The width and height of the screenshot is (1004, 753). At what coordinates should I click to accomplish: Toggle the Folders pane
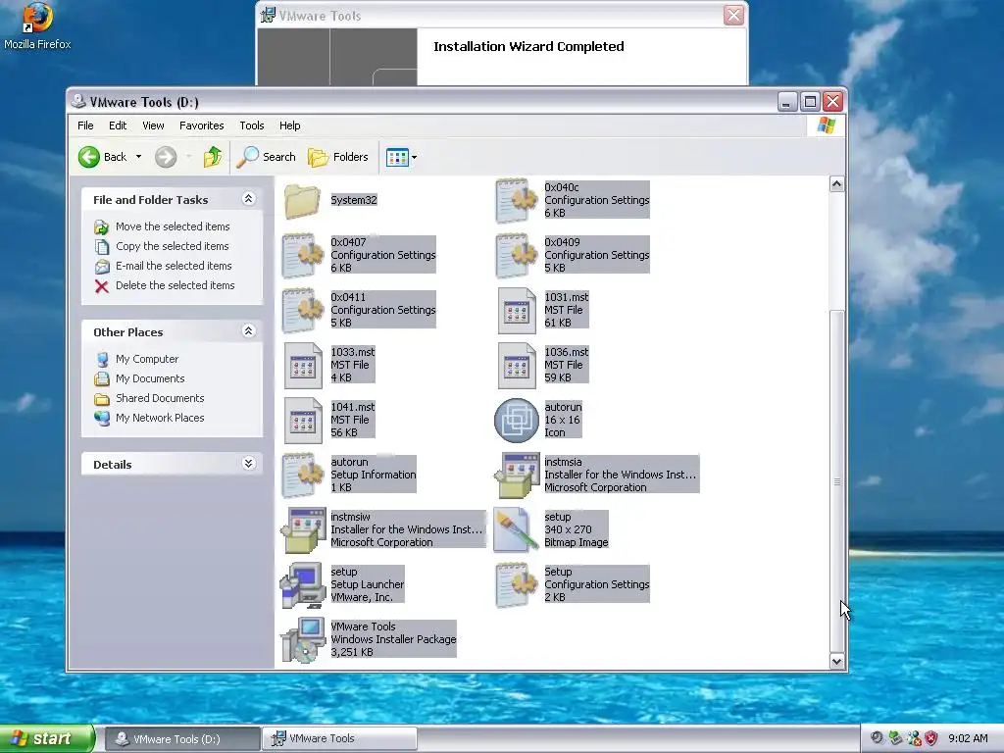pyautogui.click(x=338, y=157)
